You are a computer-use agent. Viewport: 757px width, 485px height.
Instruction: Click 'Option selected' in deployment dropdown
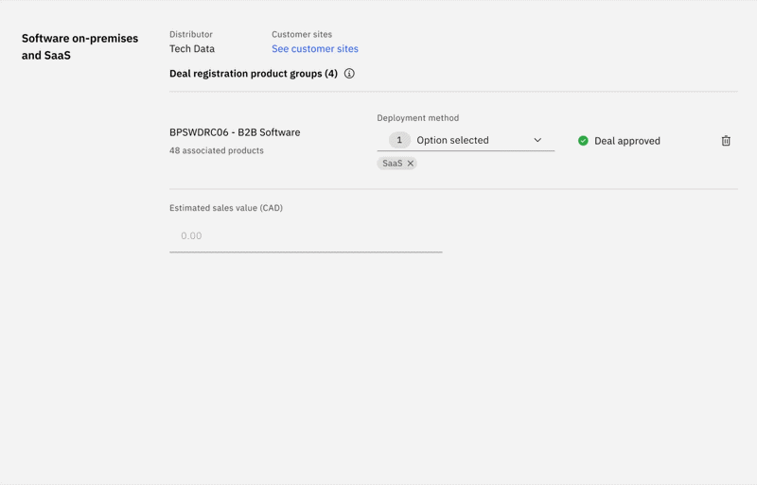pyautogui.click(x=452, y=140)
